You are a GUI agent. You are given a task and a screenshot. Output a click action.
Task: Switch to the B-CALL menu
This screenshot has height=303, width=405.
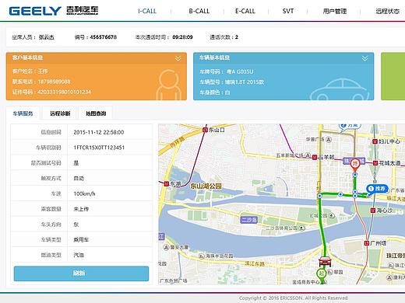tap(199, 11)
